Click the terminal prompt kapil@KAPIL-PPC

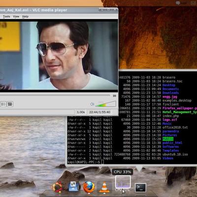tap(84, 162)
